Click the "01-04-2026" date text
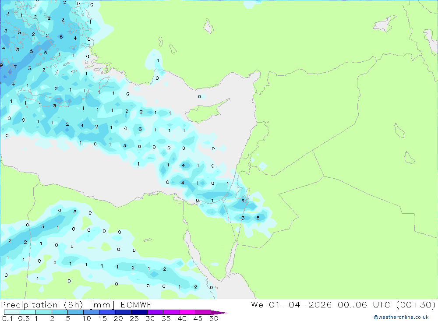Image resolution: width=438 pixels, height=321 pixels. [300, 304]
